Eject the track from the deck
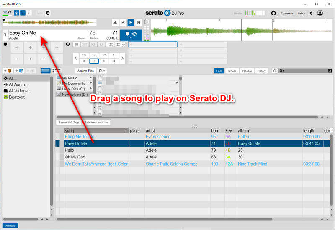 pyautogui.click(x=115, y=22)
